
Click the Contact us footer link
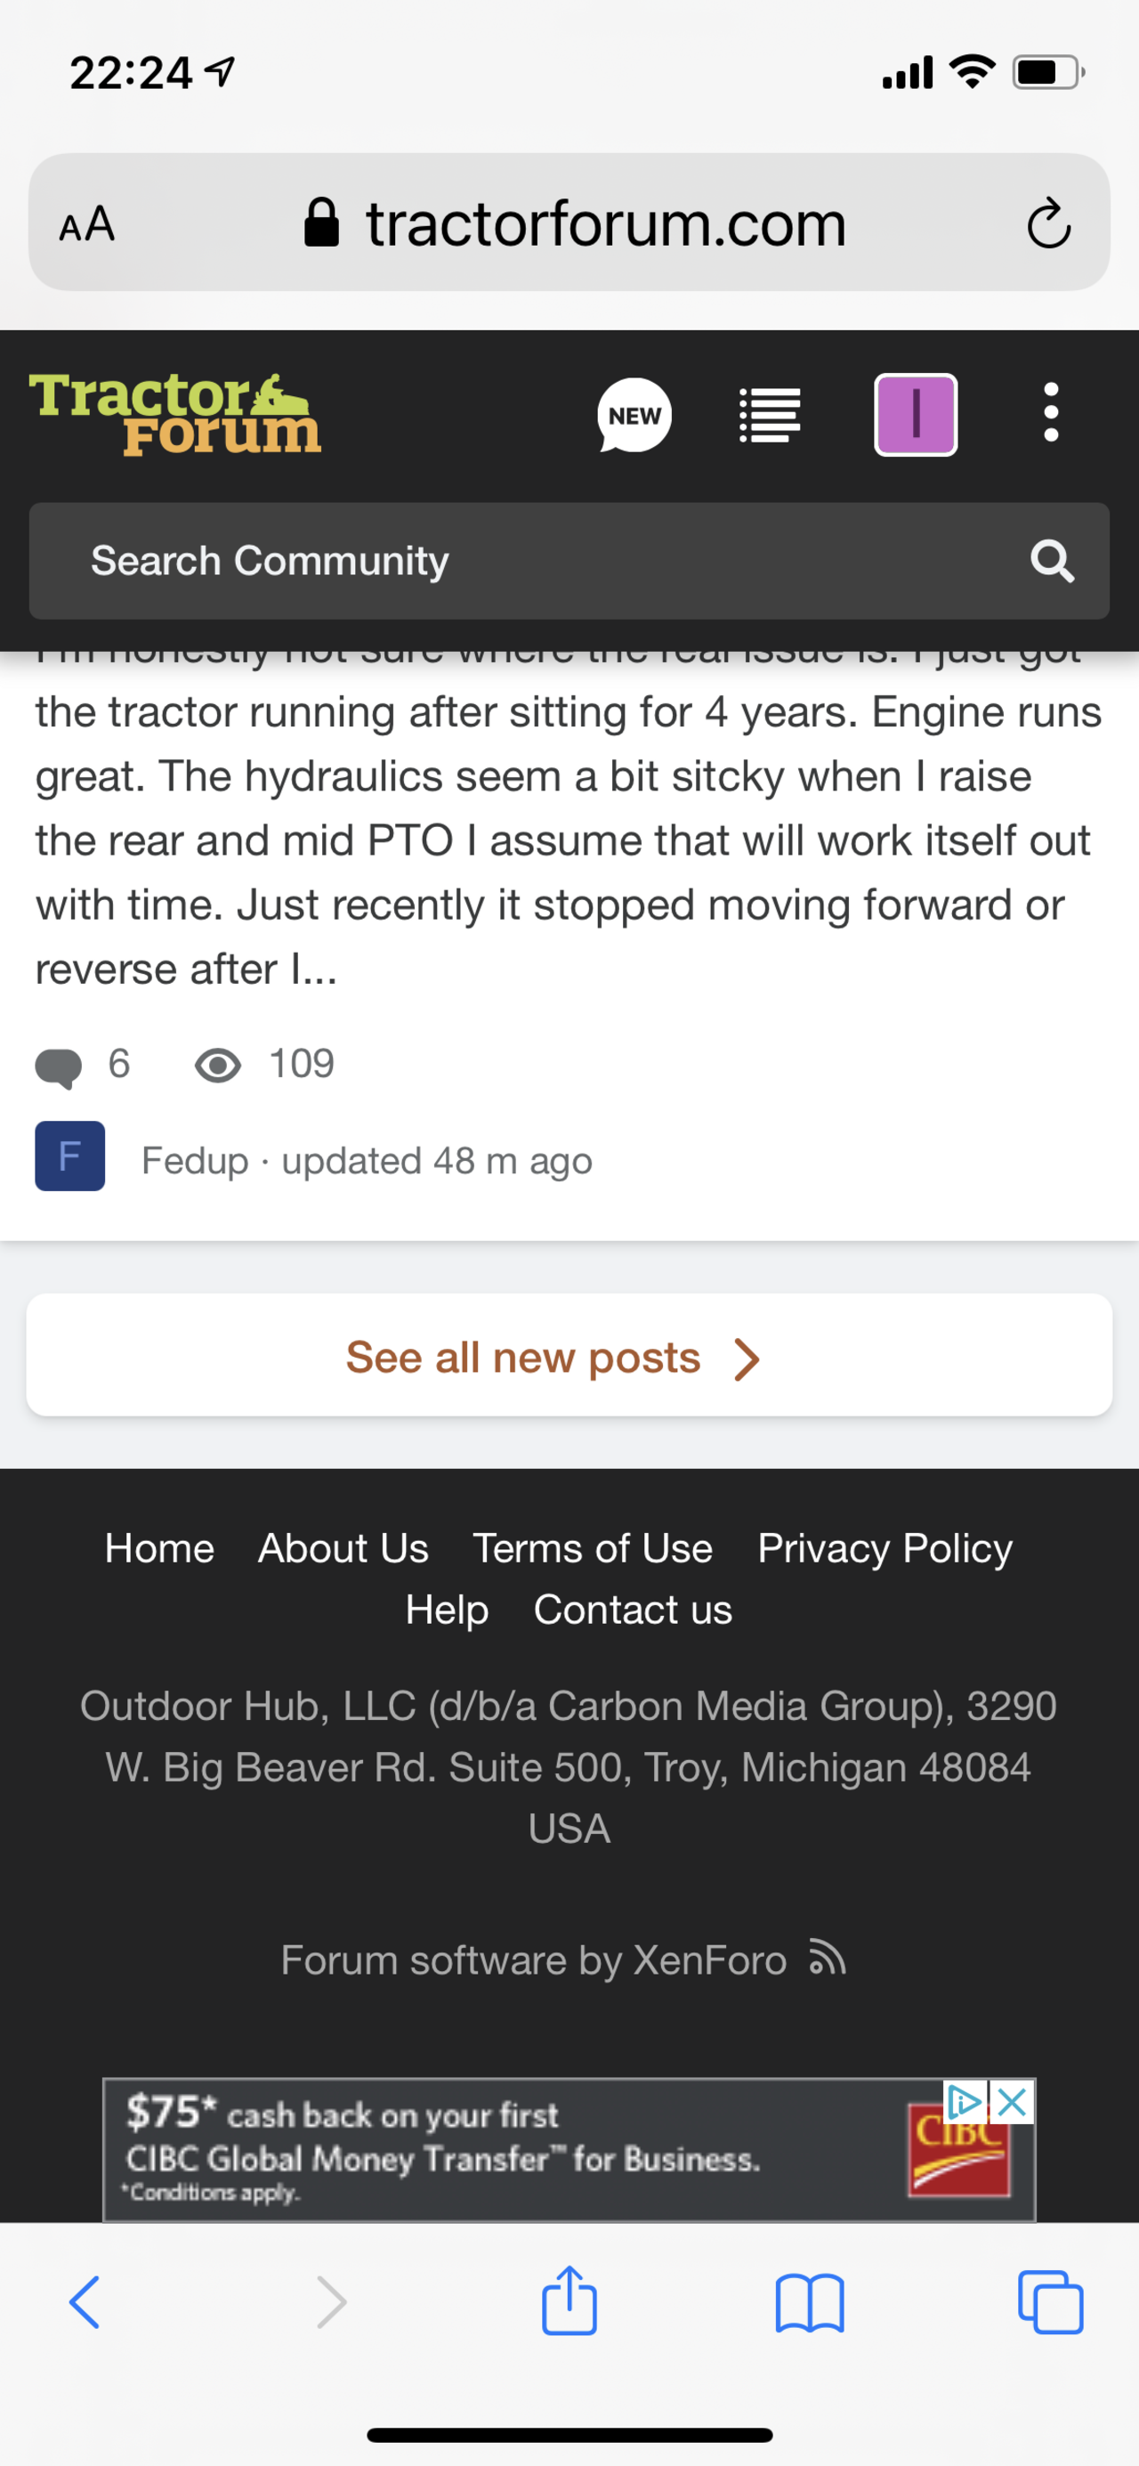click(633, 1610)
